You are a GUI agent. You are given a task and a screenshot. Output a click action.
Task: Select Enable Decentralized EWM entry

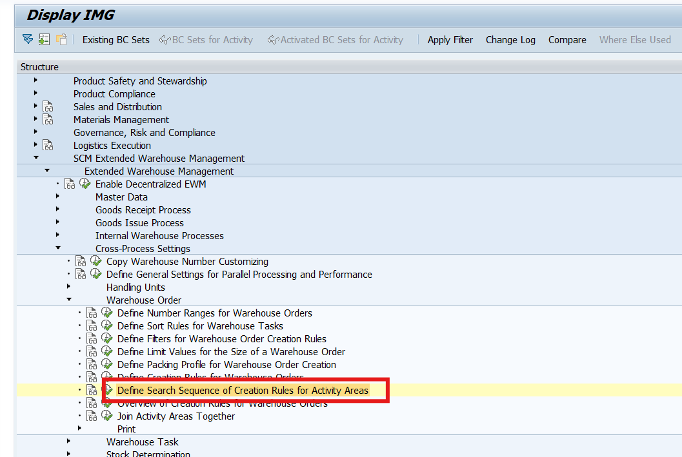point(150,184)
